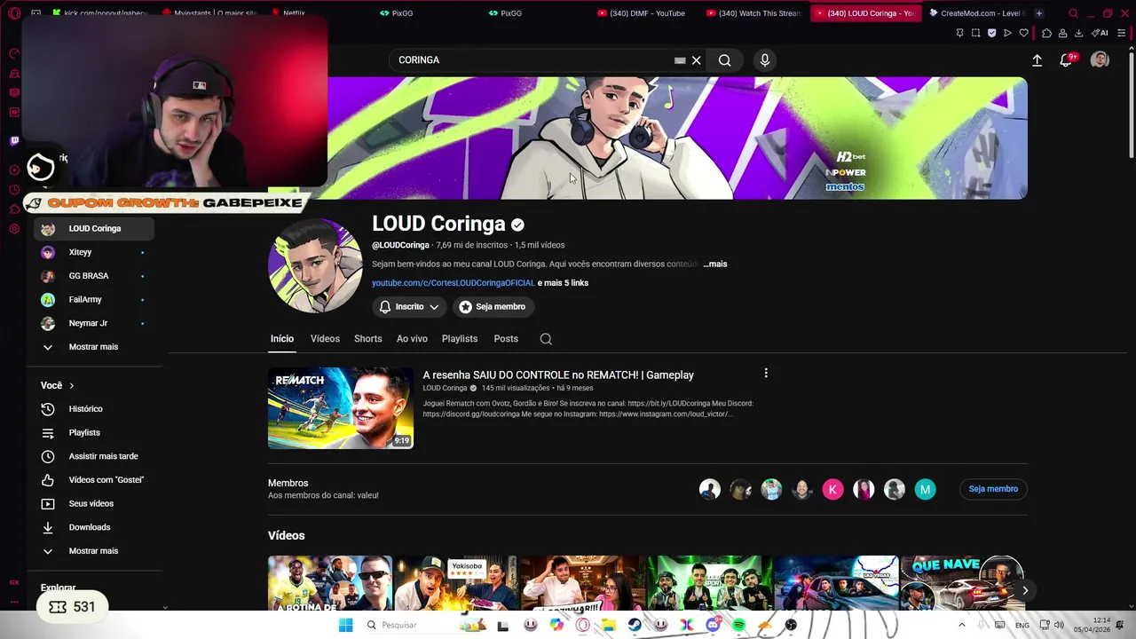Open the Opera sidebar settings gear

pyautogui.click(x=14, y=229)
